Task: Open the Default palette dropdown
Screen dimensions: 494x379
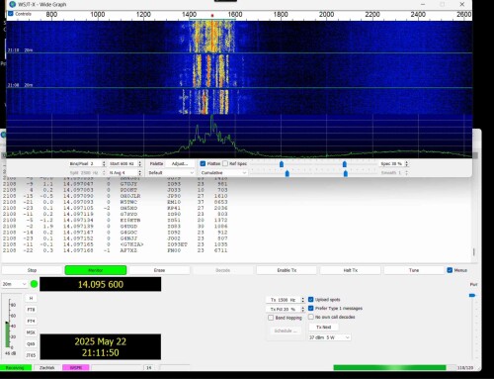Action: point(171,173)
